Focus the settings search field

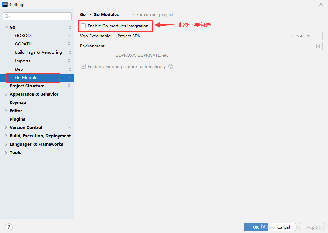point(37,16)
